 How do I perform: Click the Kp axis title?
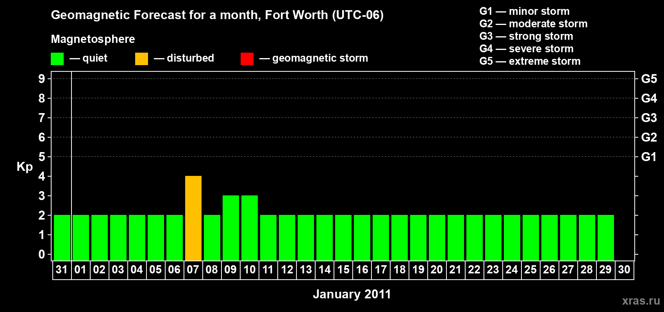tap(25, 167)
